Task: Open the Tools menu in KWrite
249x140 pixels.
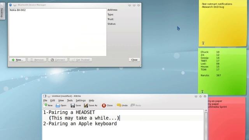Action: pyautogui.click(x=70, y=100)
